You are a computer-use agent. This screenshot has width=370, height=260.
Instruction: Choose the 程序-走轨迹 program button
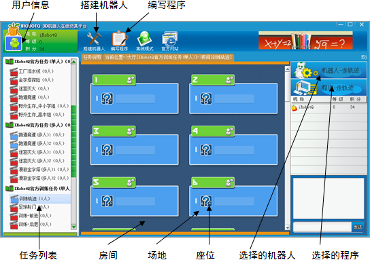coord(329,88)
